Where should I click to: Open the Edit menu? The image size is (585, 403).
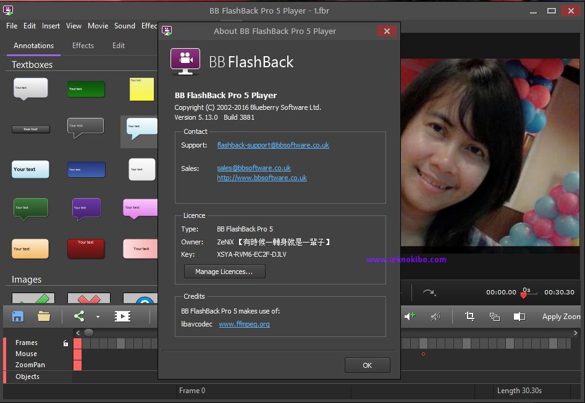point(30,26)
